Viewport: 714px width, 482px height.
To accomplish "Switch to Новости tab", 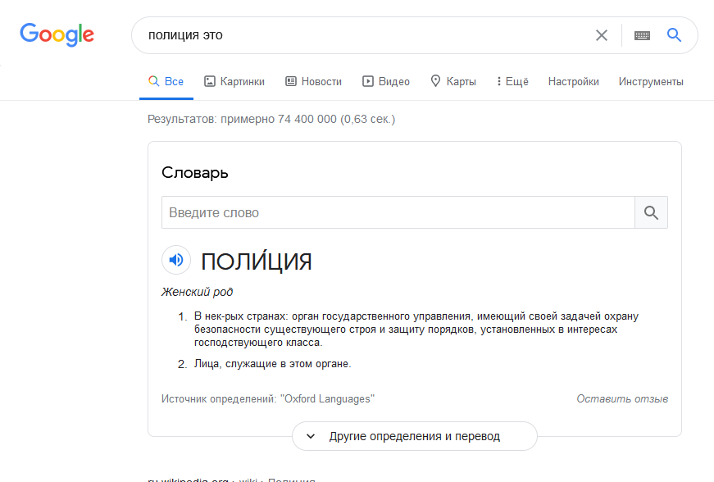I will (313, 81).
